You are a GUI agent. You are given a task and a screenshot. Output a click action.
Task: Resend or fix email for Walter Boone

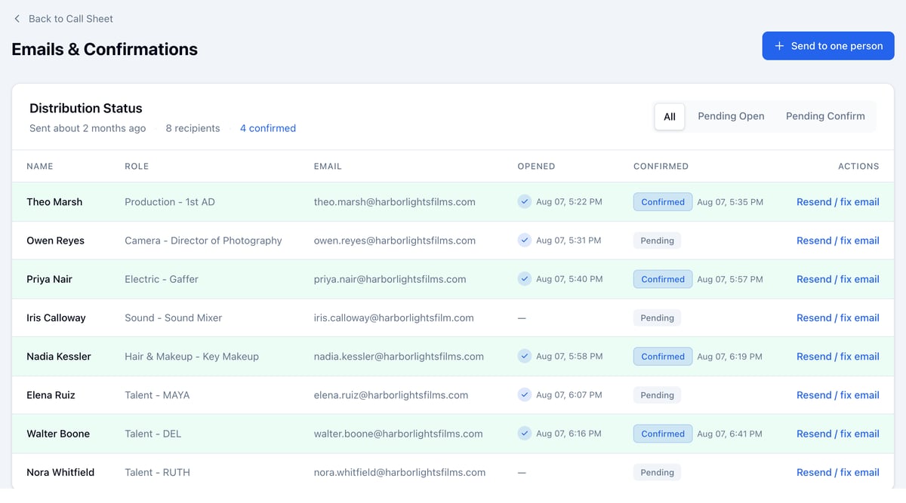(838, 434)
